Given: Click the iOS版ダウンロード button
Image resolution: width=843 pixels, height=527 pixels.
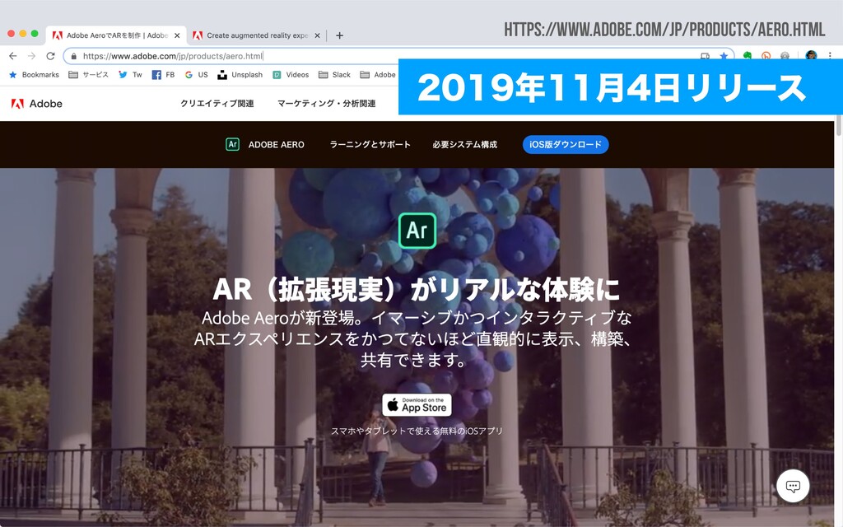Looking at the screenshot, I should point(566,145).
